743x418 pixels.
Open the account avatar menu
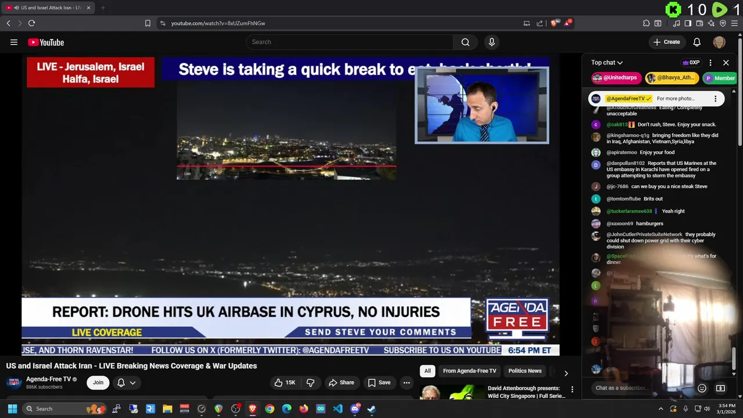[719, 42]
